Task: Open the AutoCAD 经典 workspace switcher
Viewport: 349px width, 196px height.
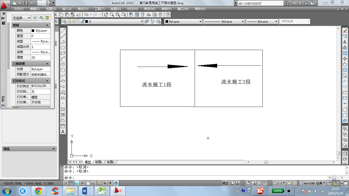Action: [x=312, y=183]
